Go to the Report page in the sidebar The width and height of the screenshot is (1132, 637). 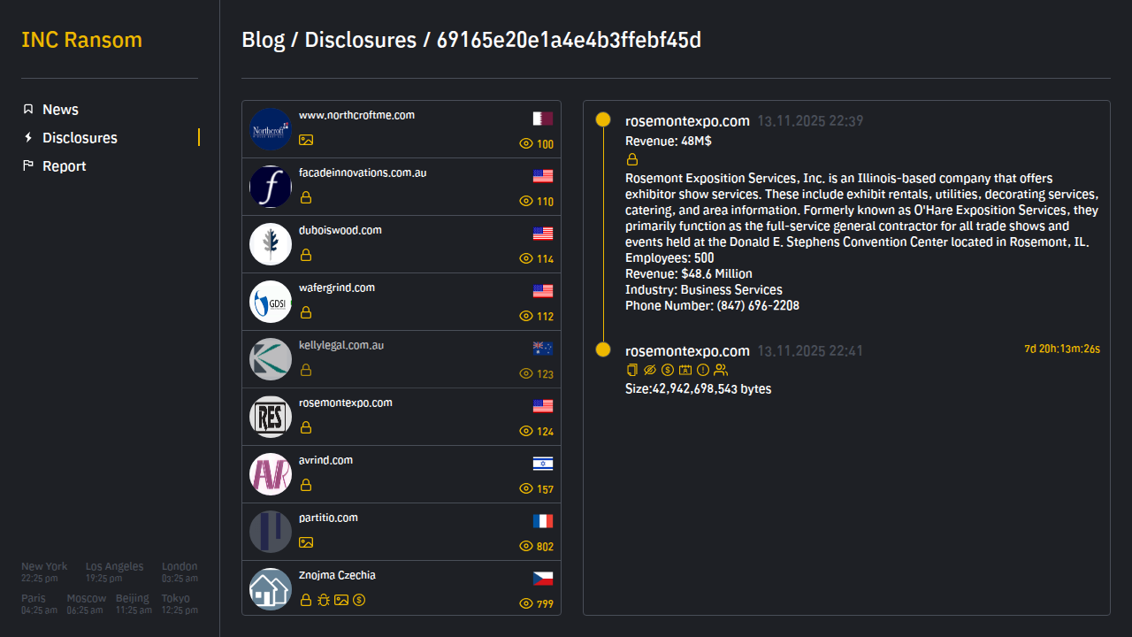tap(64, 166)
